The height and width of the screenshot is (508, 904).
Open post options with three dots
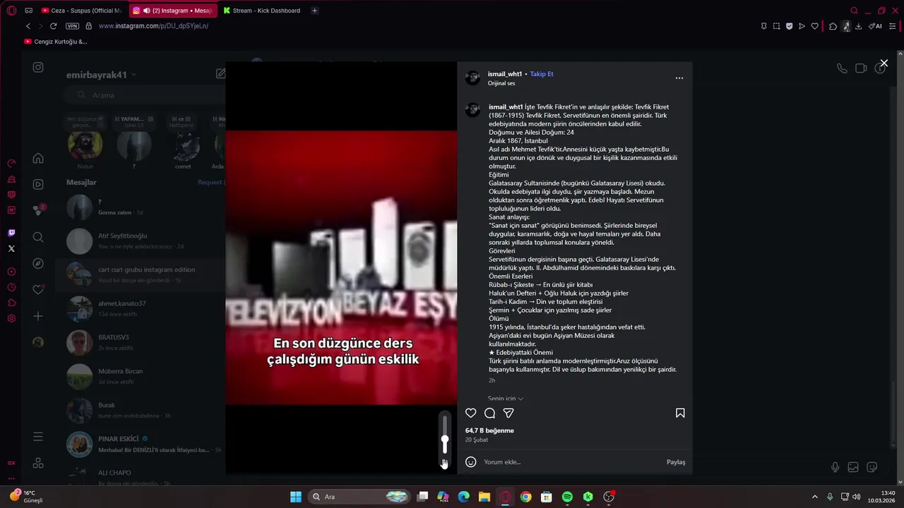679,78
